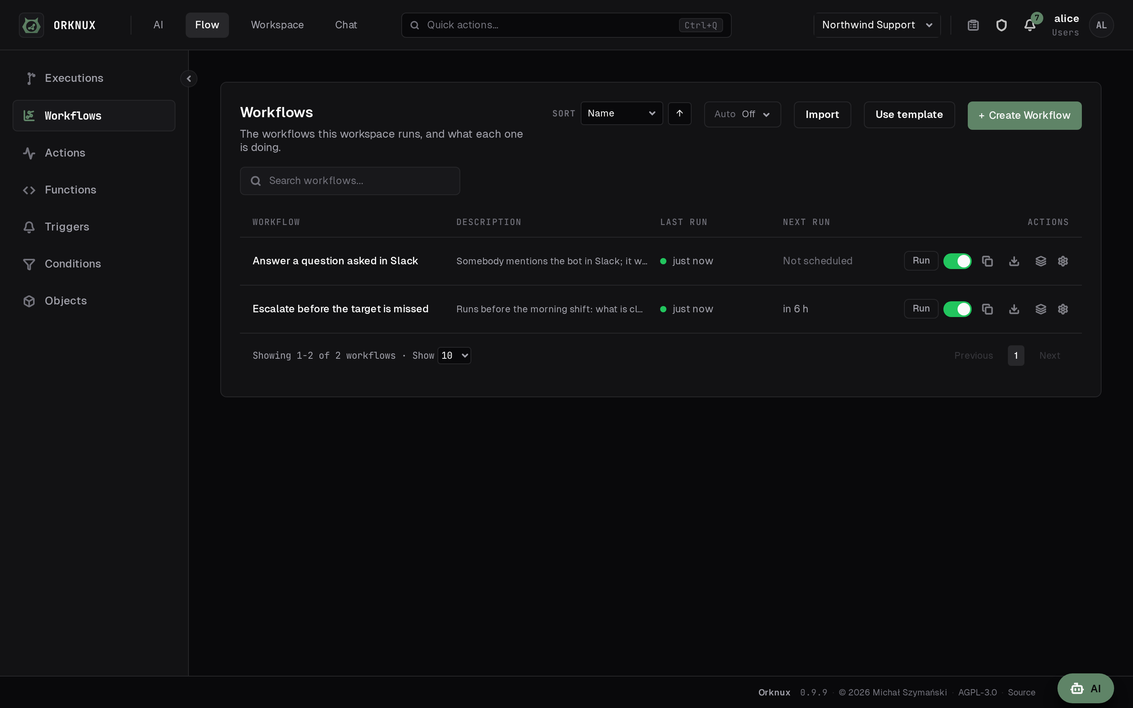
Task: Open Functions in the sidebar
Action: pyautogui.click(x=94, y=190)
